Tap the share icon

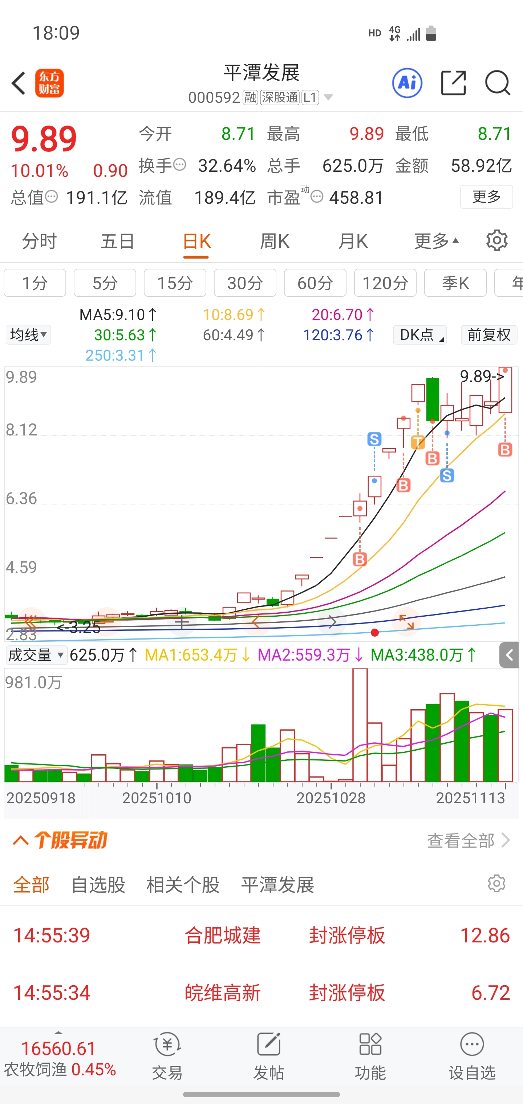(x=454, y=83)
